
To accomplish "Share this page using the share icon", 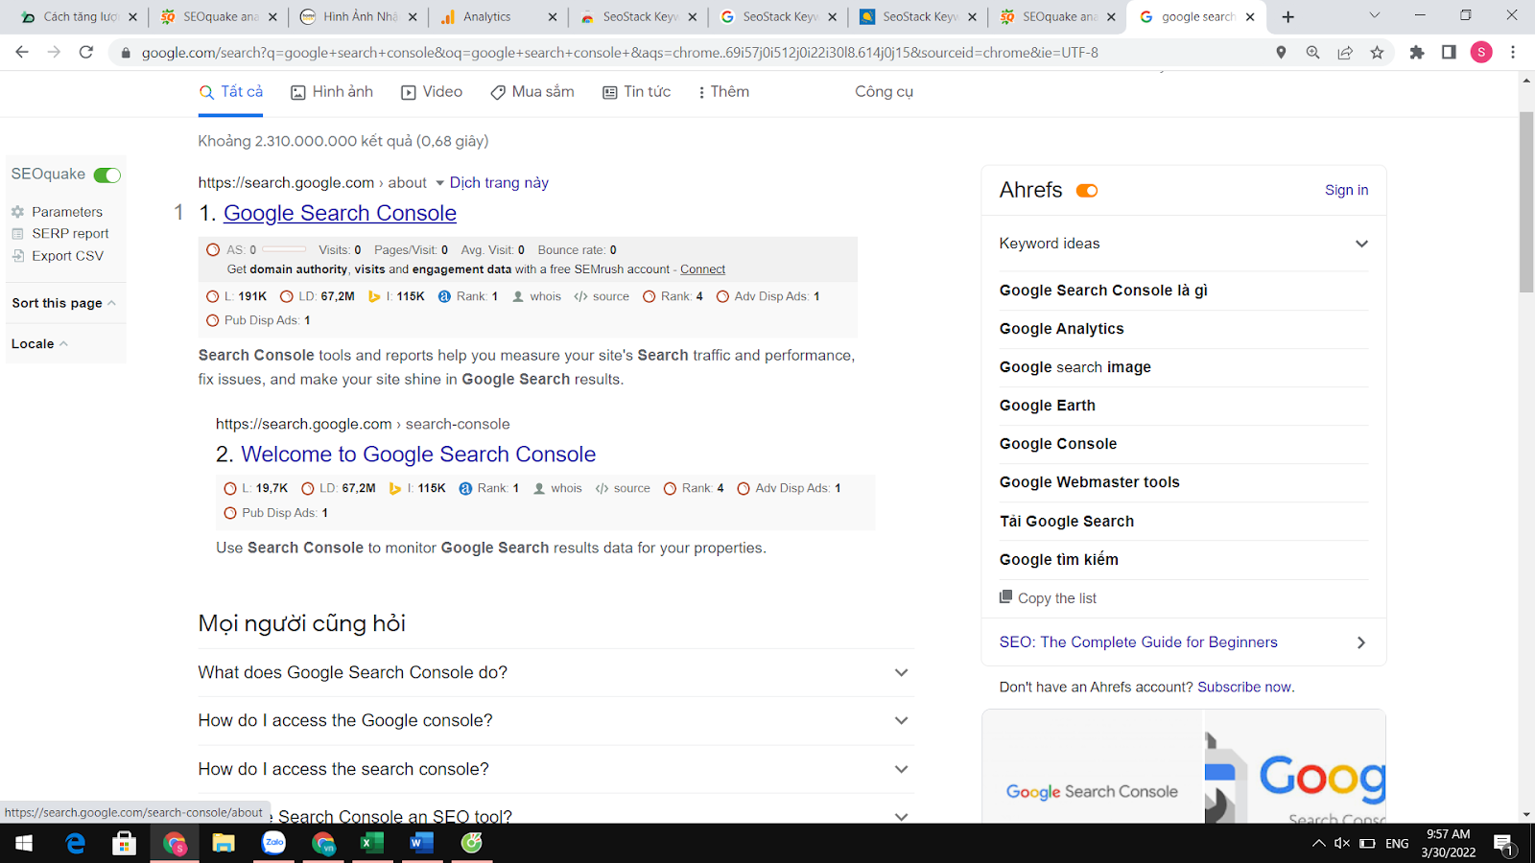I will point(1345,53).
